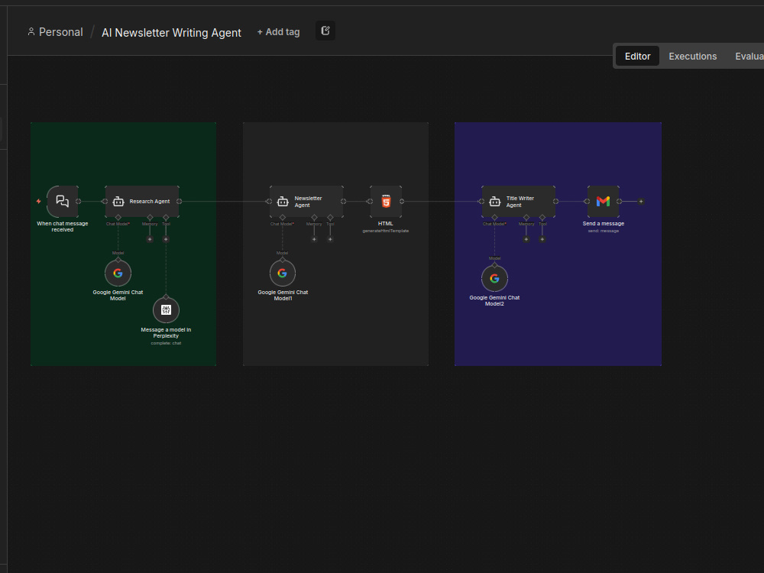Click the Title Writer Agent node label
The image size is (764, 573).
520,202
